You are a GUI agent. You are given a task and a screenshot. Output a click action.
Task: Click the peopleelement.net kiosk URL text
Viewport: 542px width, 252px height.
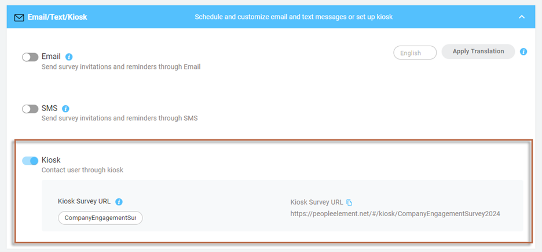tap(395, 214)
